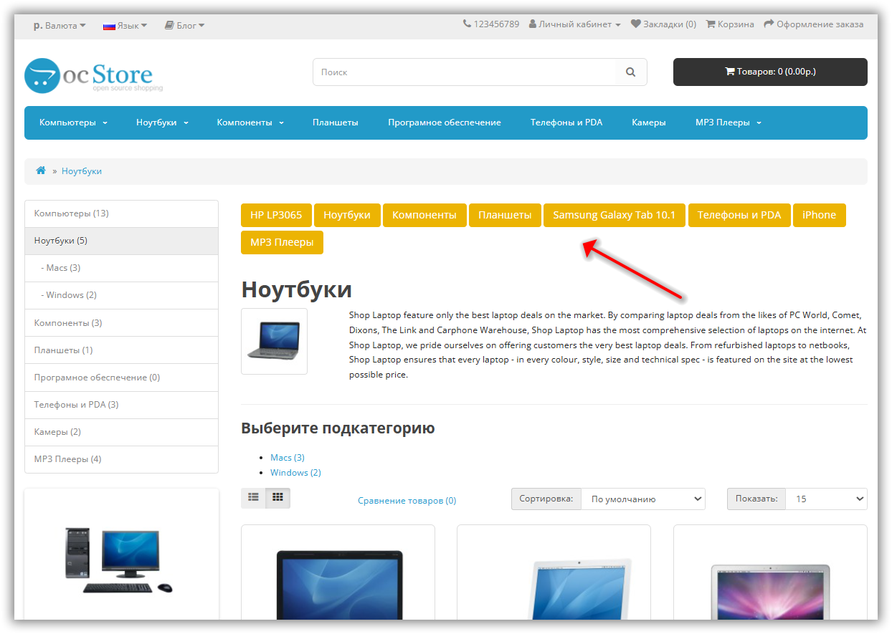Open Компоненты menu in navbar

tap(250, 123)
